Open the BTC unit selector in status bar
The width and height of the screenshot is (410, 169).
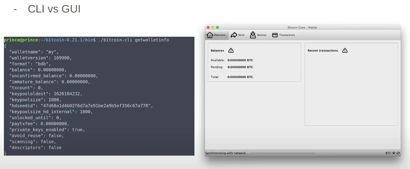388,153
